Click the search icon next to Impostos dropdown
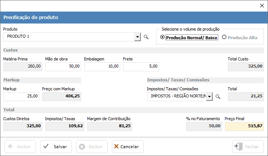268x156 pixels. pyautogui.click(x=218, y=97)
